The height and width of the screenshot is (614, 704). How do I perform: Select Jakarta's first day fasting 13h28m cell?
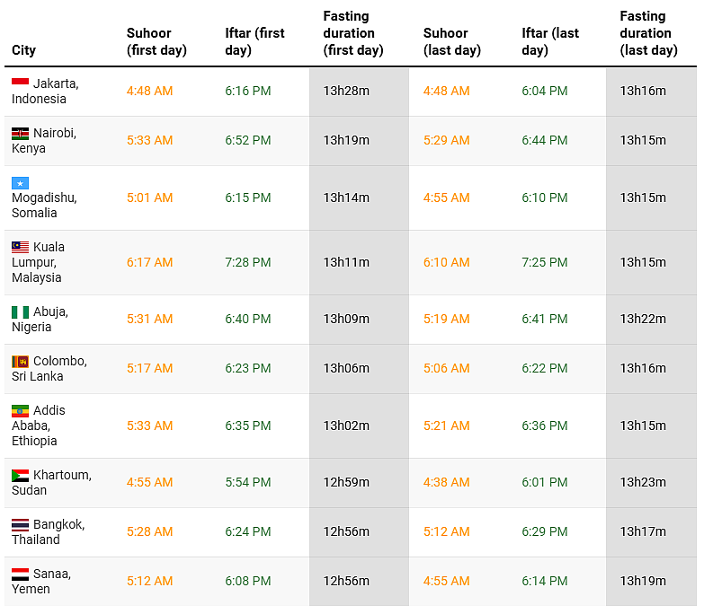[x=347, y=91]
